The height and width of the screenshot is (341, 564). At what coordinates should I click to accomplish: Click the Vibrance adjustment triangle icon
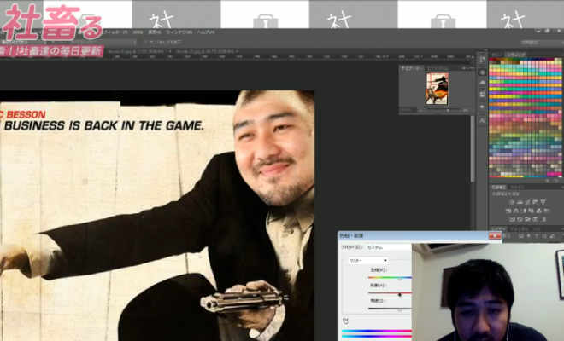click(542, 202)
